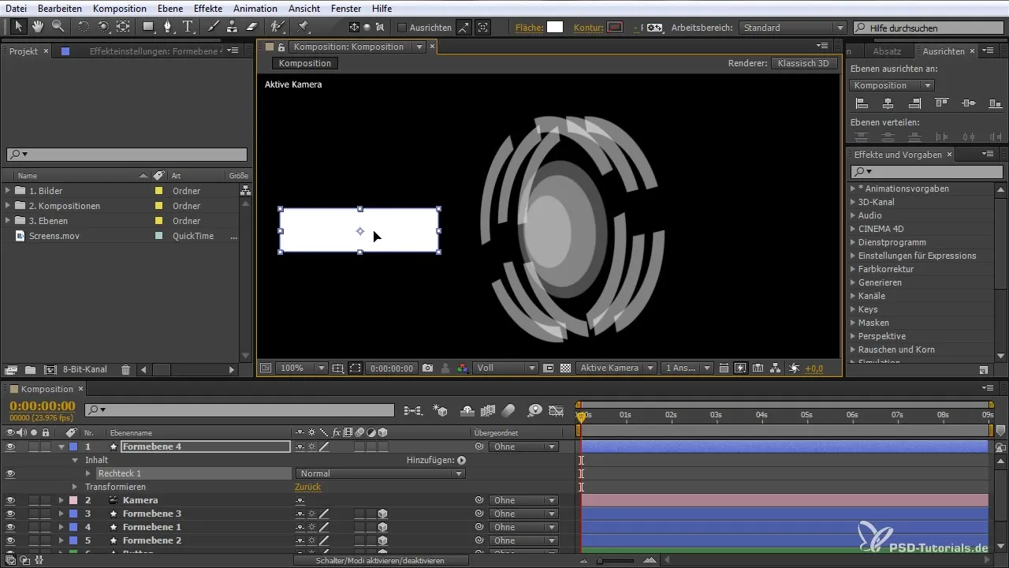Image resolution: width=1009 pixels, height=568 pixels.
Task: Expand the Transformieren property group
Action: pyautogui.click(x=76, y=487)
